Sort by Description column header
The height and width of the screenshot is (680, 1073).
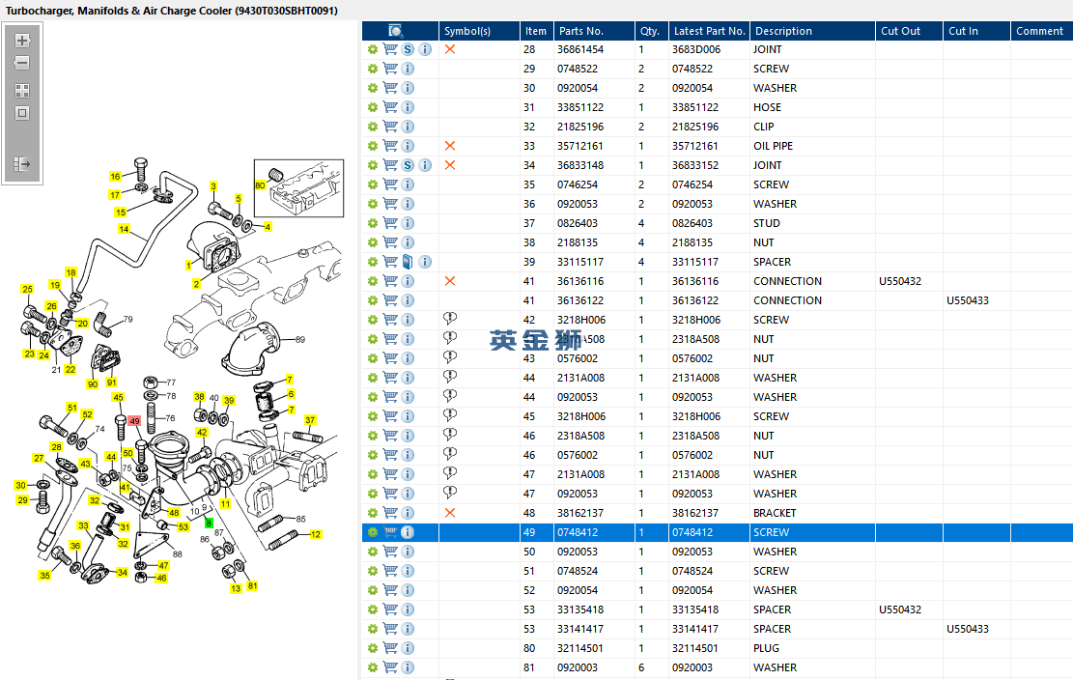[x=812, y=31]
